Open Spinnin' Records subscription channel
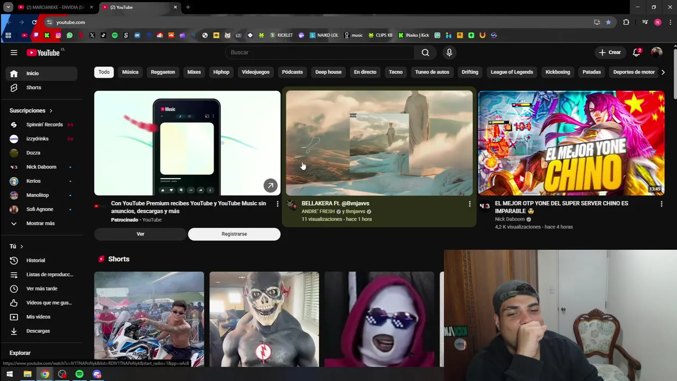The width and height of the screenshot is (677, 381). pos(41,124)
